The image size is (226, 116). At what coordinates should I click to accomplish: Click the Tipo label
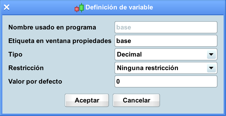point(15,54)
